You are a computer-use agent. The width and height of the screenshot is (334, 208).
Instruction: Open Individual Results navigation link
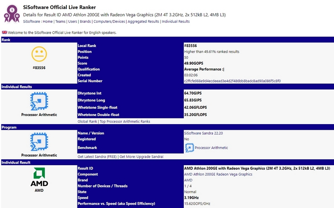pyautogui.click(x=176, y=21)
